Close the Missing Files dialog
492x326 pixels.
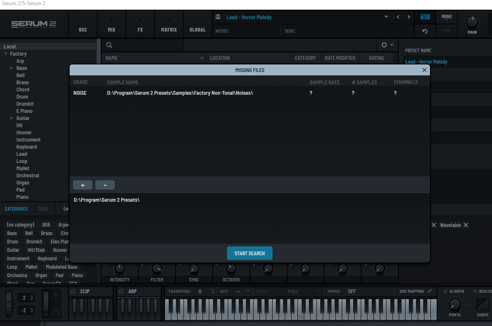point(424,70)
